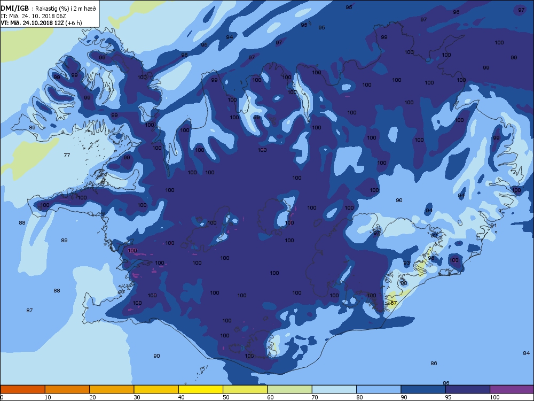Select the 30–40 golden legend swatch
The image size is (534, 401).
(156, 389)
